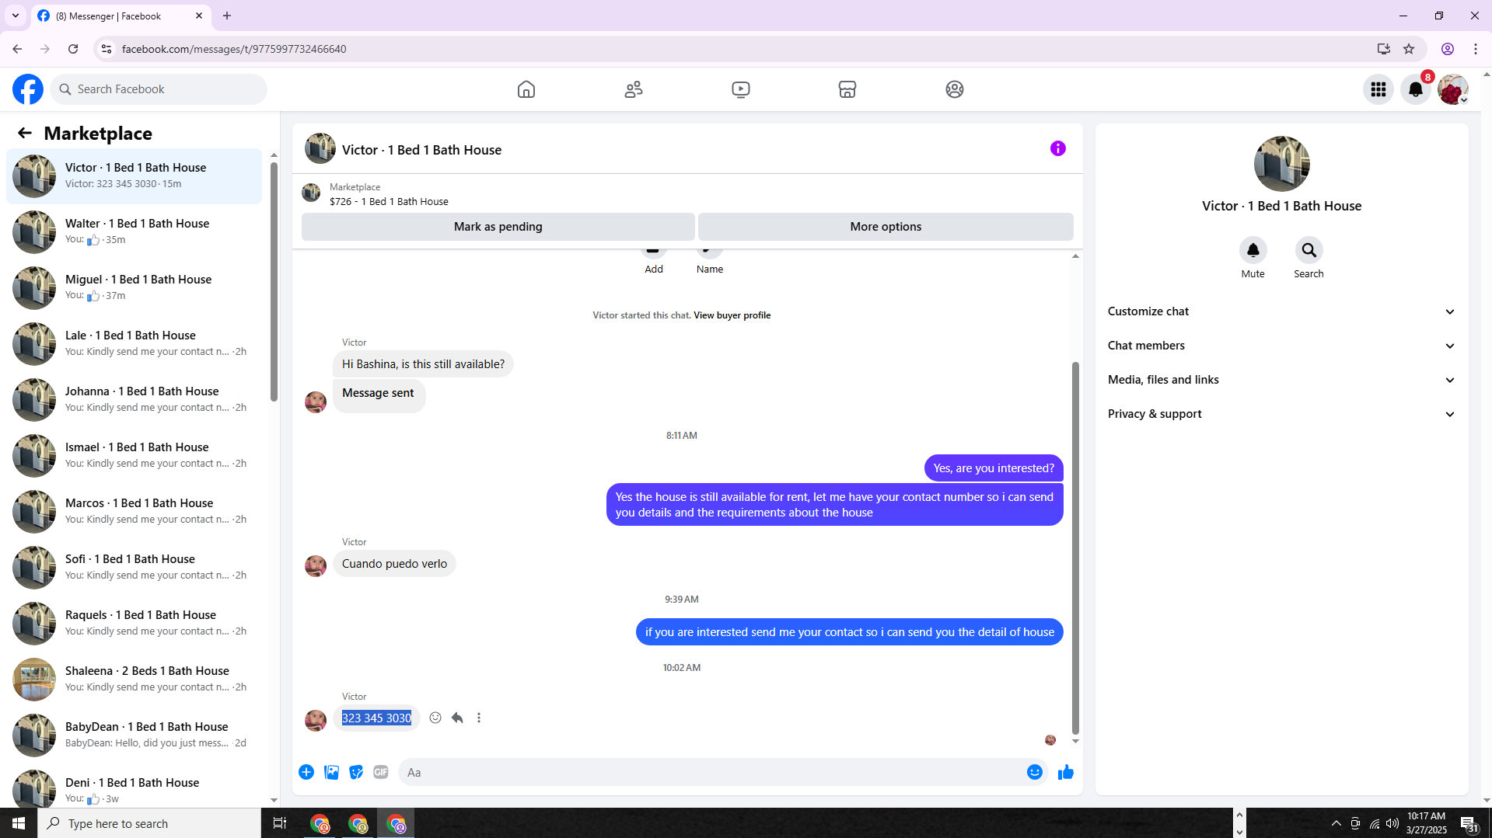Click the More options button
The height and width of the screenshot is (838, 1492).
(886, 227)
